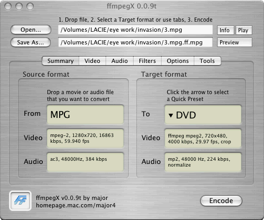Click the target Audio mp2 summary box
The image size is (264, 220).
203,162
